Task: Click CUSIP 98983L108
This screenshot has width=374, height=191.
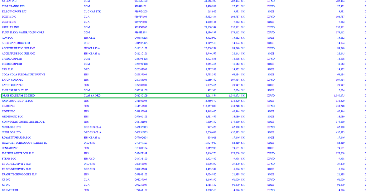Action: (x=141, y=32)
